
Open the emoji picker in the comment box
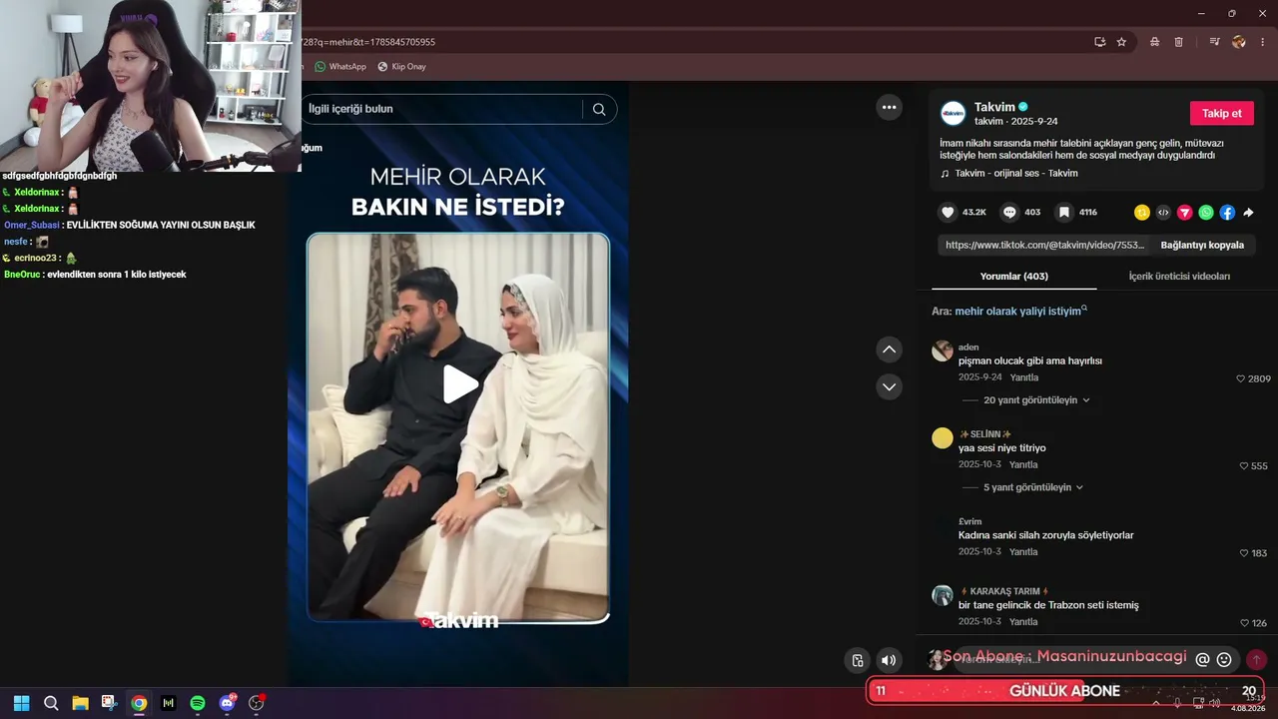click(1224, 659)
